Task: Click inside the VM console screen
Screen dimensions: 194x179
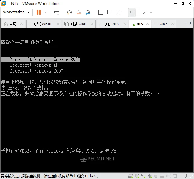Action: 97,100
